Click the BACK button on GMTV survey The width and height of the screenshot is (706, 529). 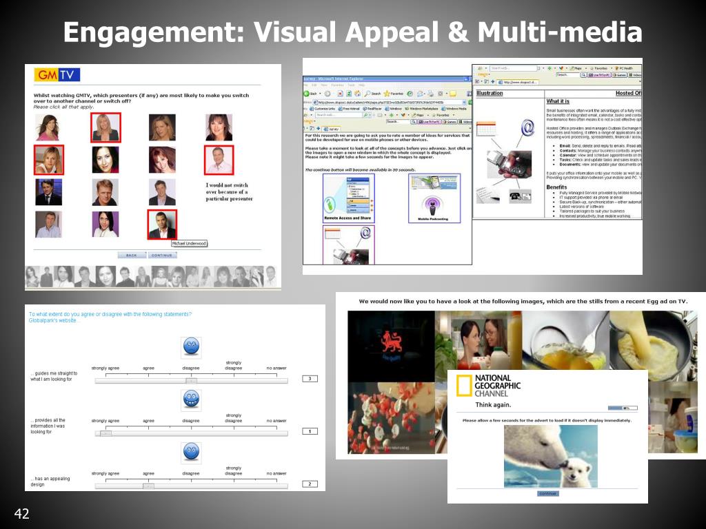click(x=132, y=255)
